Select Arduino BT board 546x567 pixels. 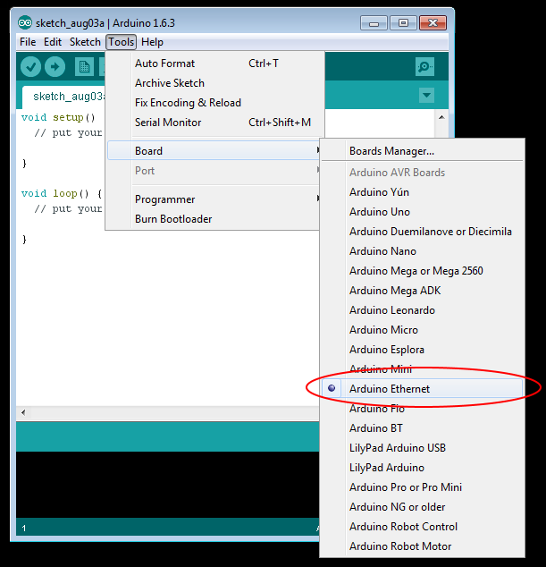(422, 428)
